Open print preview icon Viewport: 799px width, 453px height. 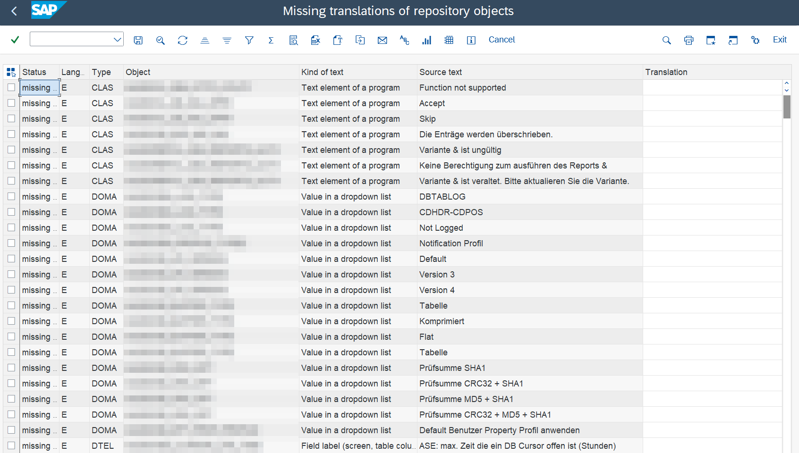(x=293, y=40)
